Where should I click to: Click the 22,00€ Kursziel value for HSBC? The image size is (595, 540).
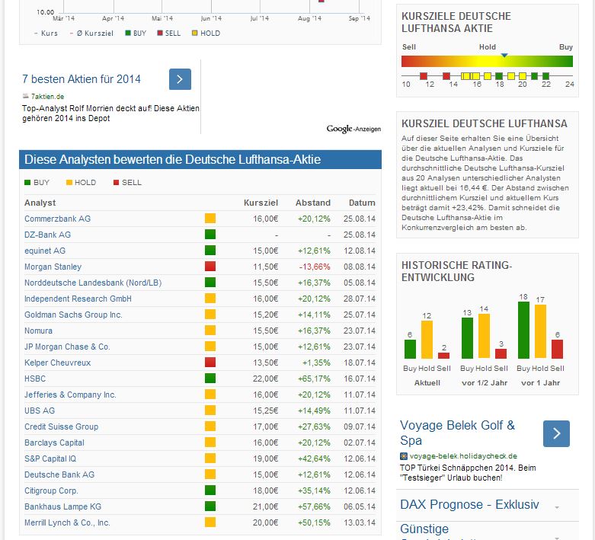265,379
